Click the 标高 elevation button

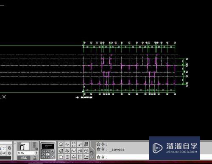24,158
